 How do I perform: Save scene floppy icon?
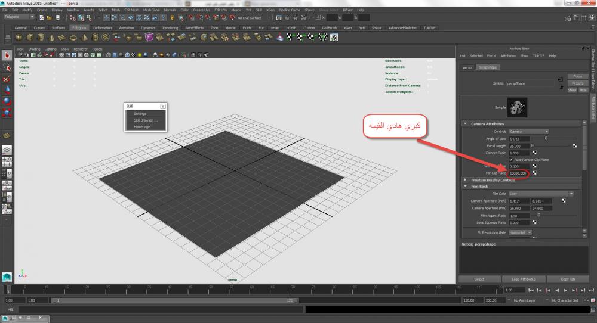click(x=57, y=17)
